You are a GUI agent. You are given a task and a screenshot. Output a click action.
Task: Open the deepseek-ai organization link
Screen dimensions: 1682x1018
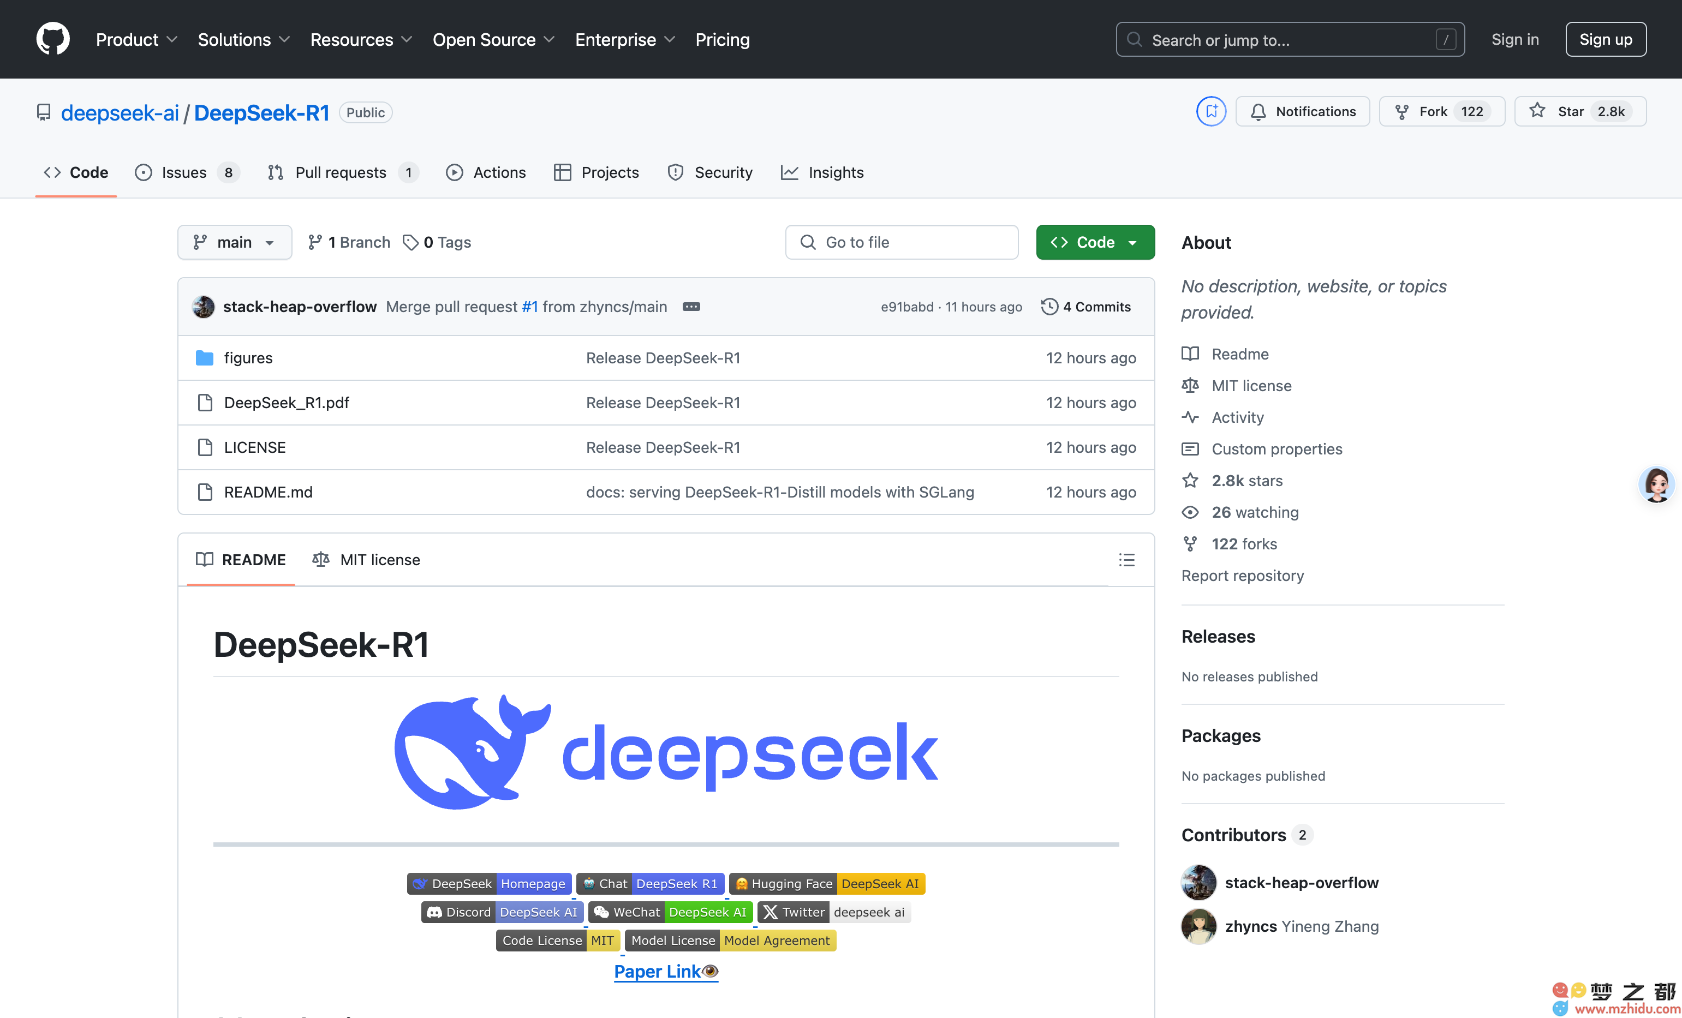pyautogui.click(x=120, y=112)
